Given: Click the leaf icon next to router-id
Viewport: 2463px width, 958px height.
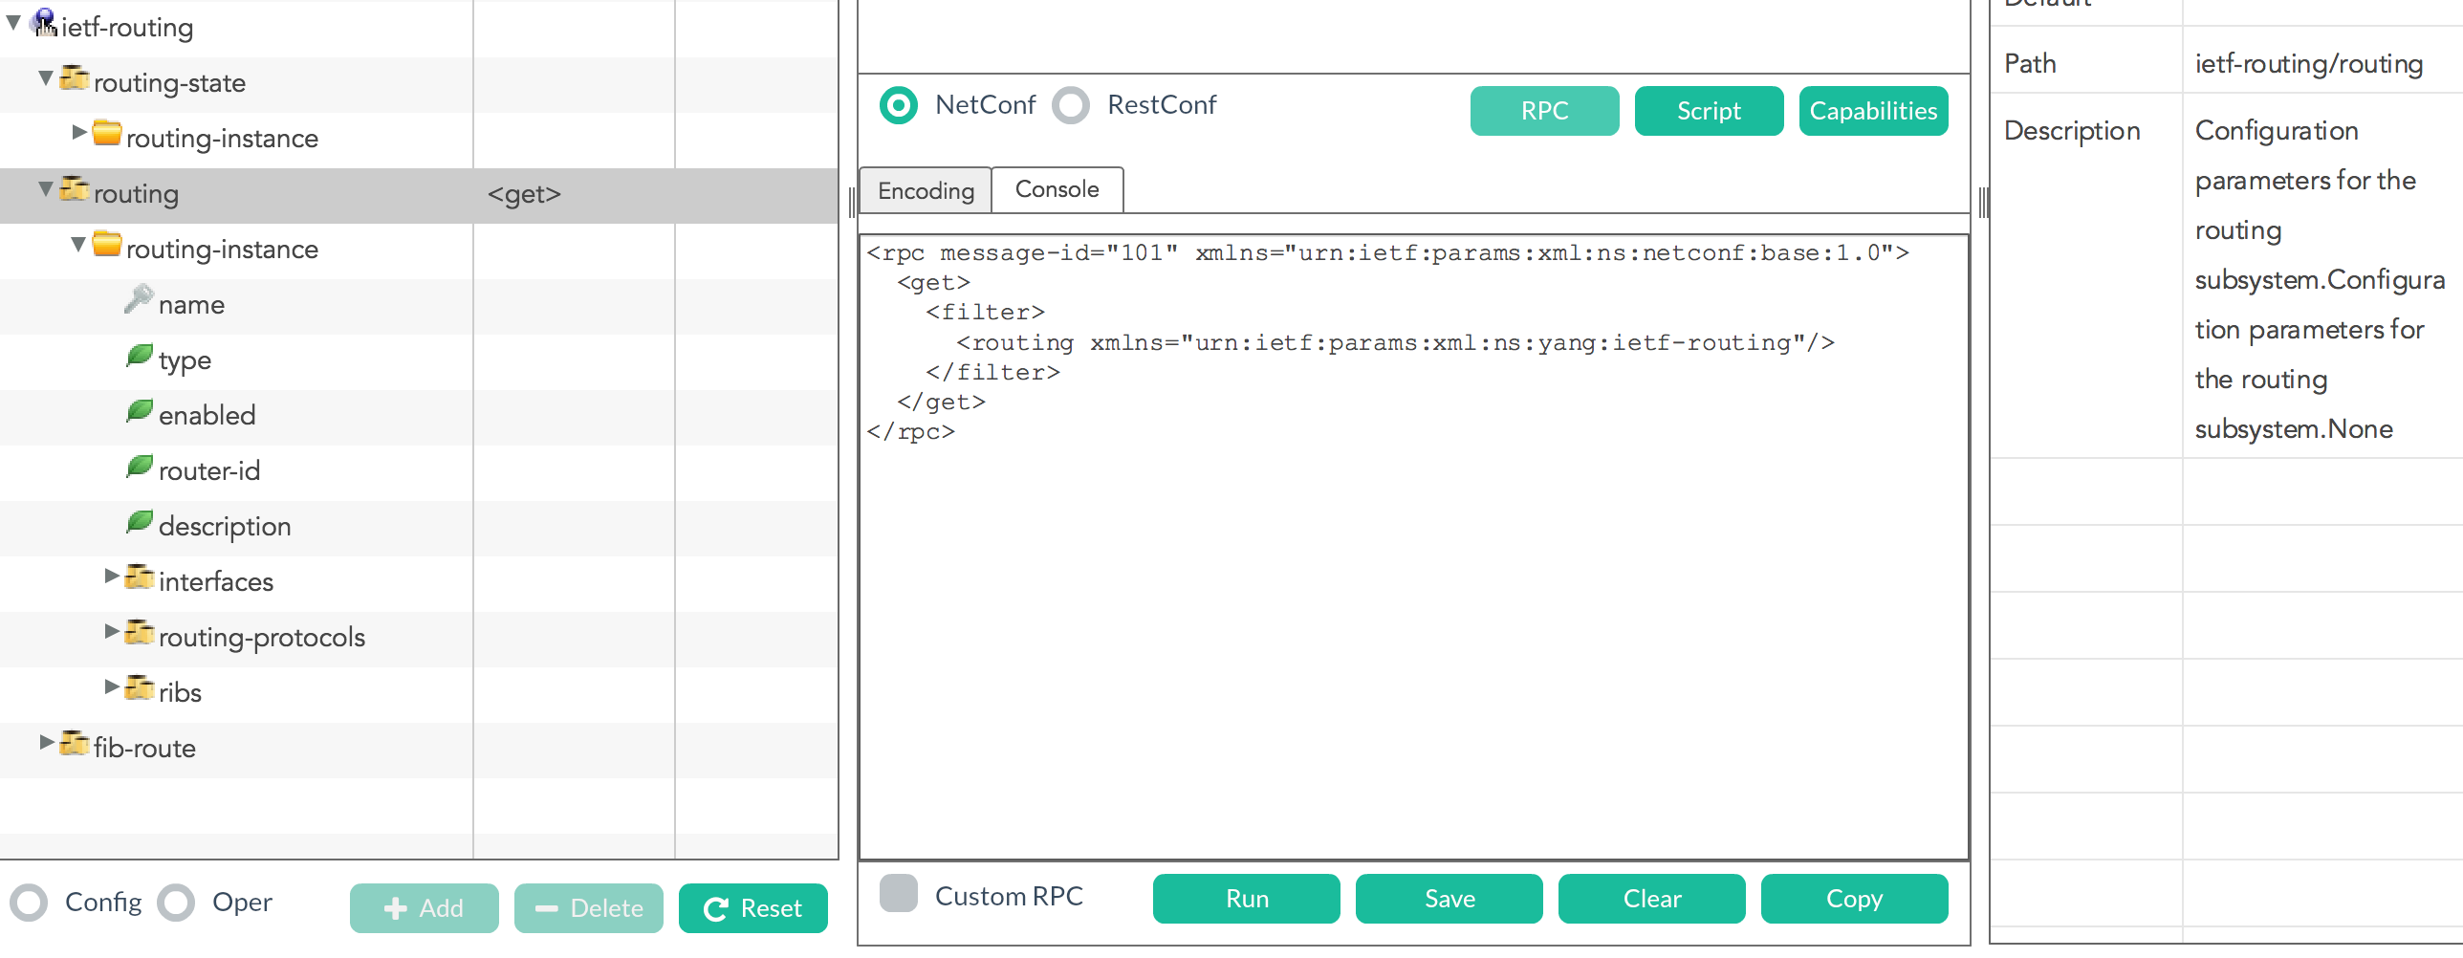Looking at the screenshot, I should tap(140, 467).
